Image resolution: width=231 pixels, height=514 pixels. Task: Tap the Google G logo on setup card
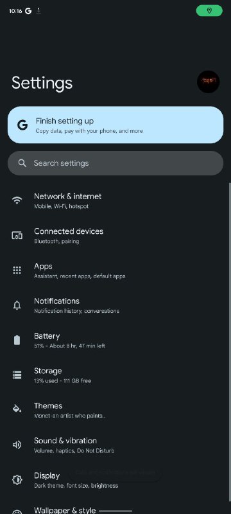pyautogui.click(x=22, y=125)
